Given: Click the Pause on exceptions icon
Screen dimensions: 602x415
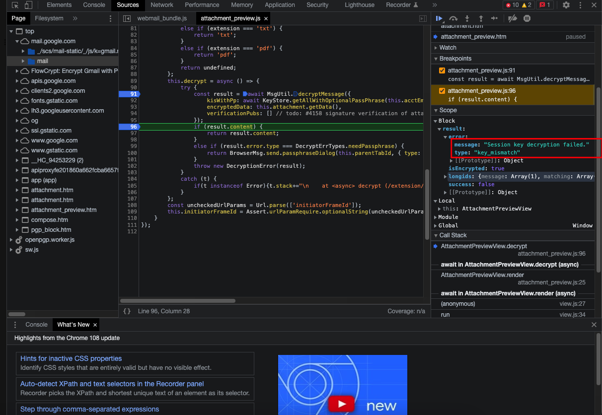Looking at the screenshot, I should coord(527,18).
